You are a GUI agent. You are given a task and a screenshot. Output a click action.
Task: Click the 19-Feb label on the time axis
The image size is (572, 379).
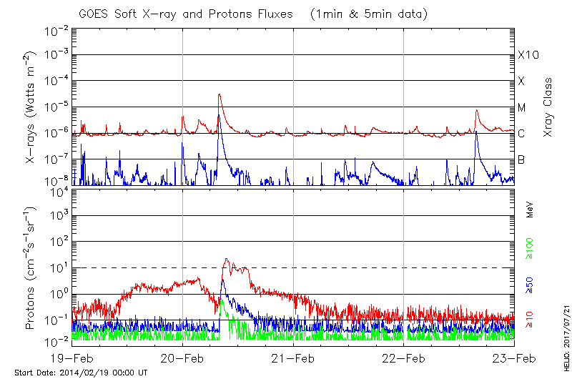[x=71, y=357]
